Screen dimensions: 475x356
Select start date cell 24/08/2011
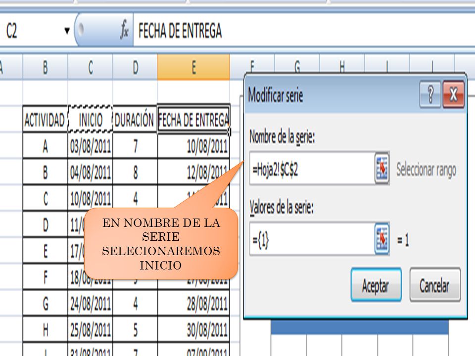click(x=90, y=303)
